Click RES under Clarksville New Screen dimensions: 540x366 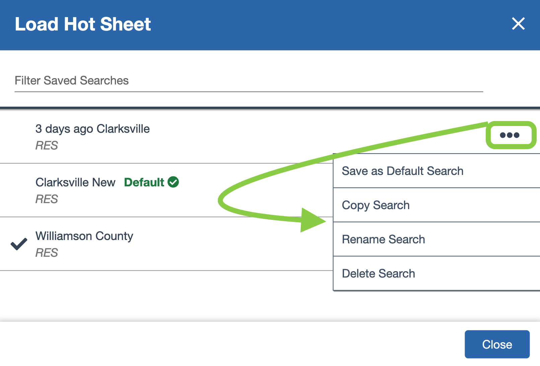point(47,199)
